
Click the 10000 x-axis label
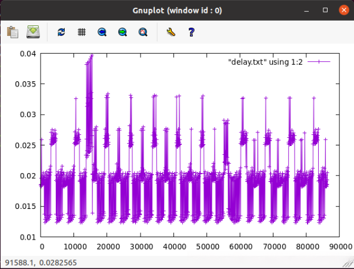(x=75, y=247)
